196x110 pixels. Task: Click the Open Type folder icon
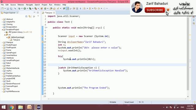(x=51, y=9)
